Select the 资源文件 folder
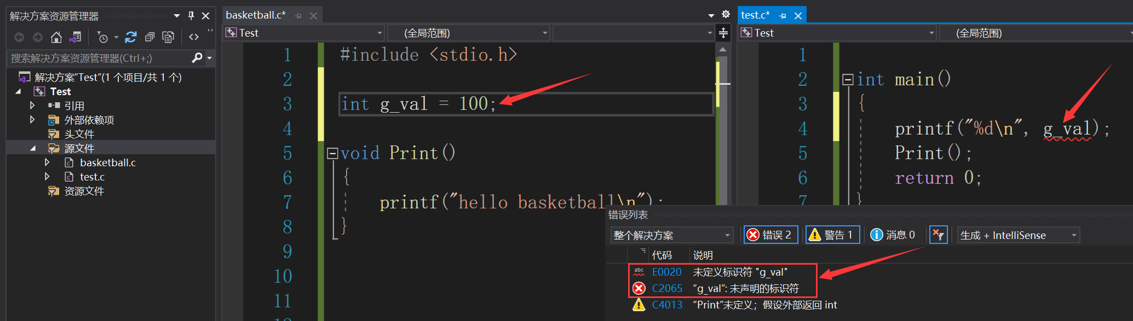Screen dimensions: 1133x321 click(84, 191)
